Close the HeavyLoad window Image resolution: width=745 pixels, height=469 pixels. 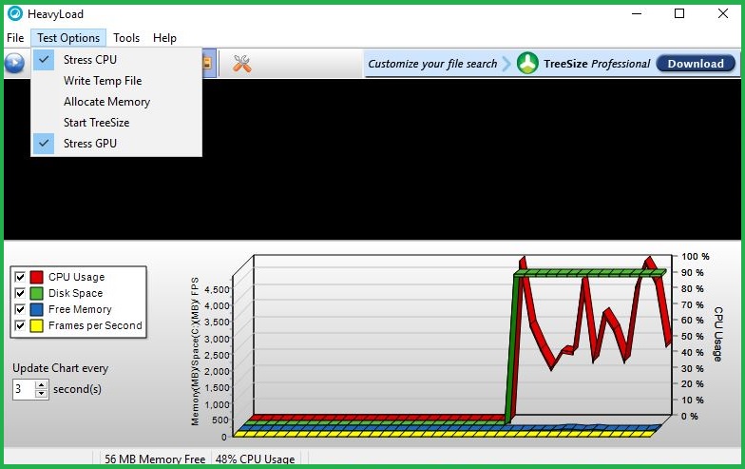click(722, 13)
